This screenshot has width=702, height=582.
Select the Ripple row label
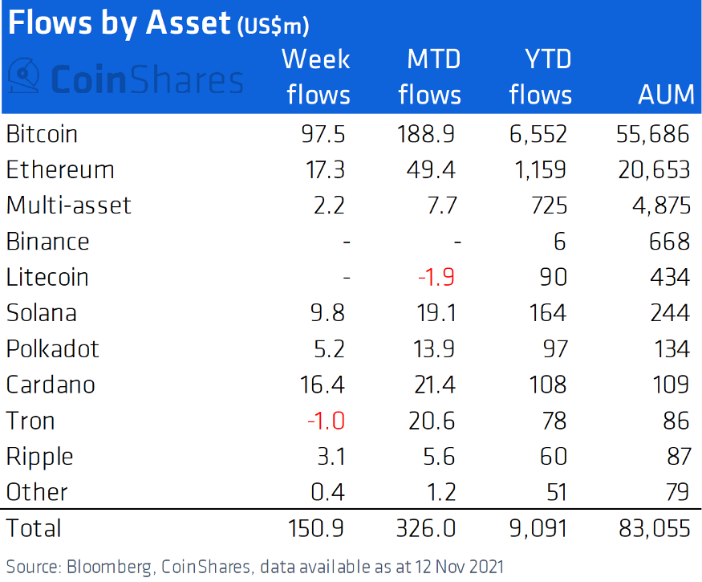39,457
